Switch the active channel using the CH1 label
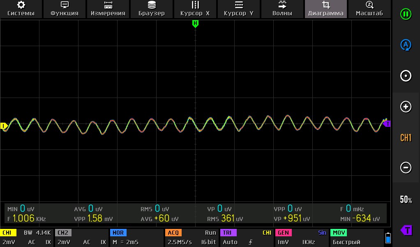 [406, 137]
